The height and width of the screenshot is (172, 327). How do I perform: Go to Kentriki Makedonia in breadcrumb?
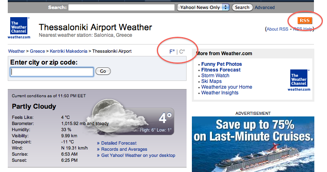coord(69,51)
